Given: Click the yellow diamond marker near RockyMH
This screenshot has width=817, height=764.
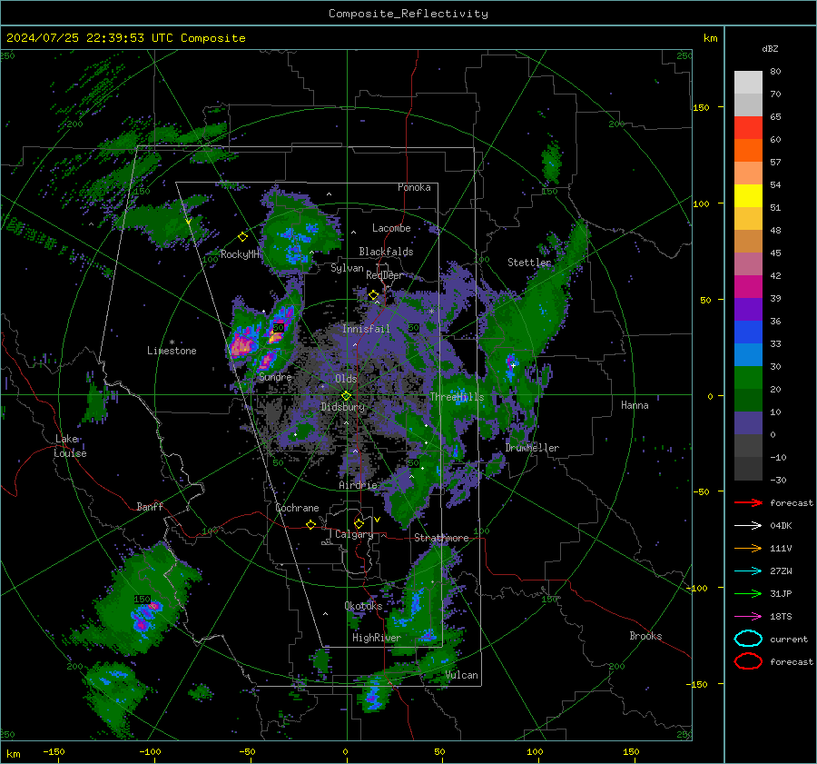Looking at the screenshot, I should click(x=242, y=237).
